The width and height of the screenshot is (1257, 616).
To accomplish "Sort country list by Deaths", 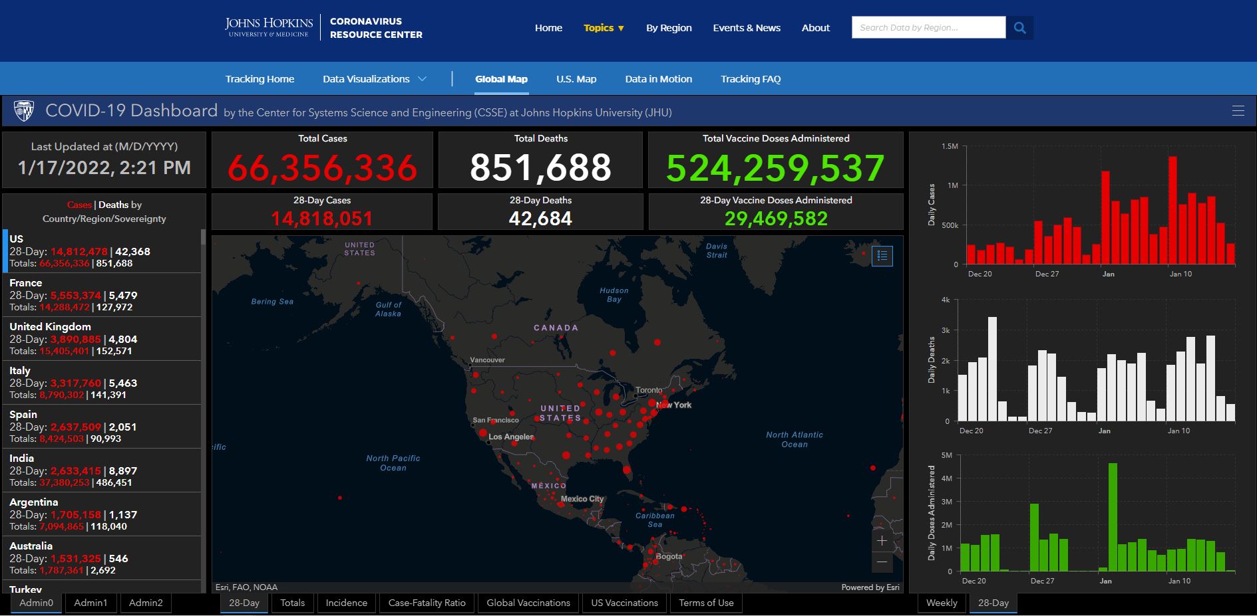I will [113, 205].
